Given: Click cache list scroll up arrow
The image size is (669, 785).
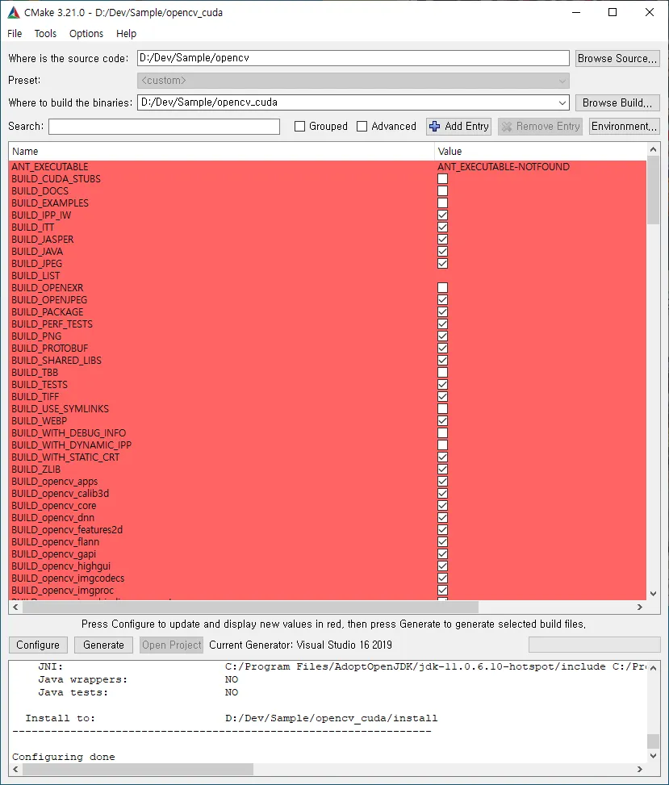Looking at the screenshot, I should click(653, 149).
